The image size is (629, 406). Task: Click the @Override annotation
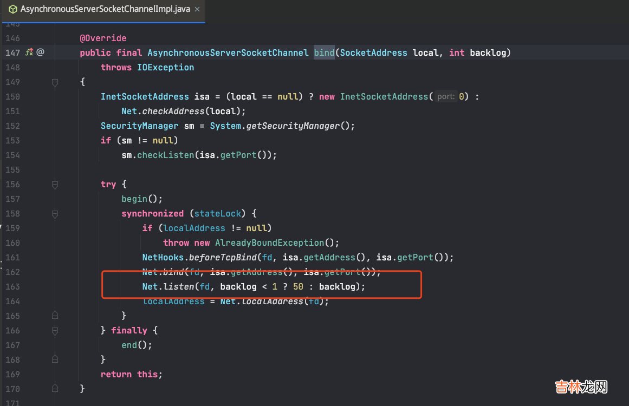(103, 38)
